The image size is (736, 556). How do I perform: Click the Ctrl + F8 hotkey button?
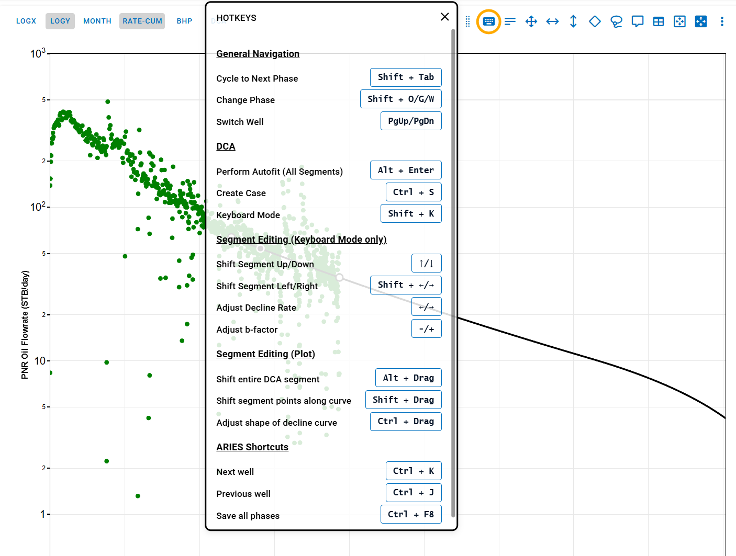411,514
